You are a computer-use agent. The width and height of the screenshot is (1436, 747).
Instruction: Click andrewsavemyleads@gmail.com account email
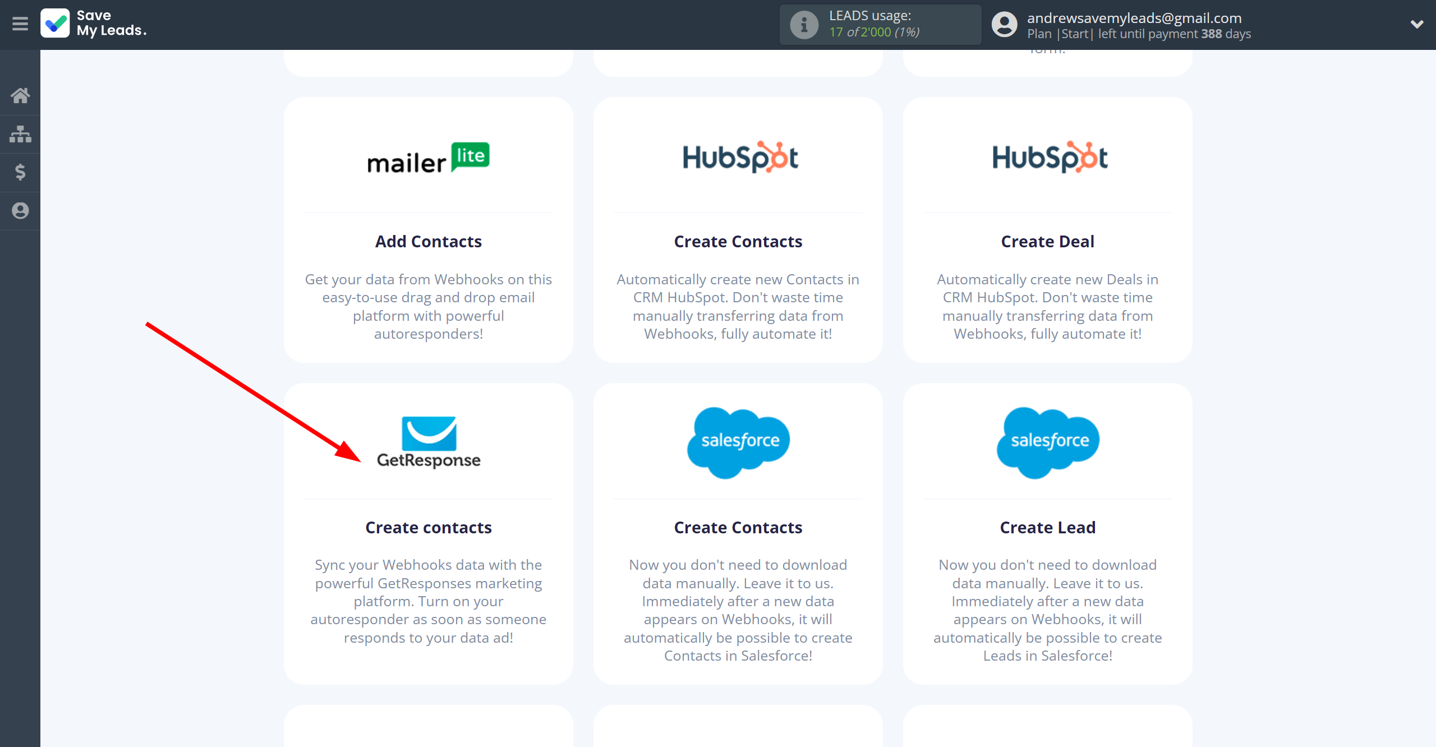pos(1134,18)
